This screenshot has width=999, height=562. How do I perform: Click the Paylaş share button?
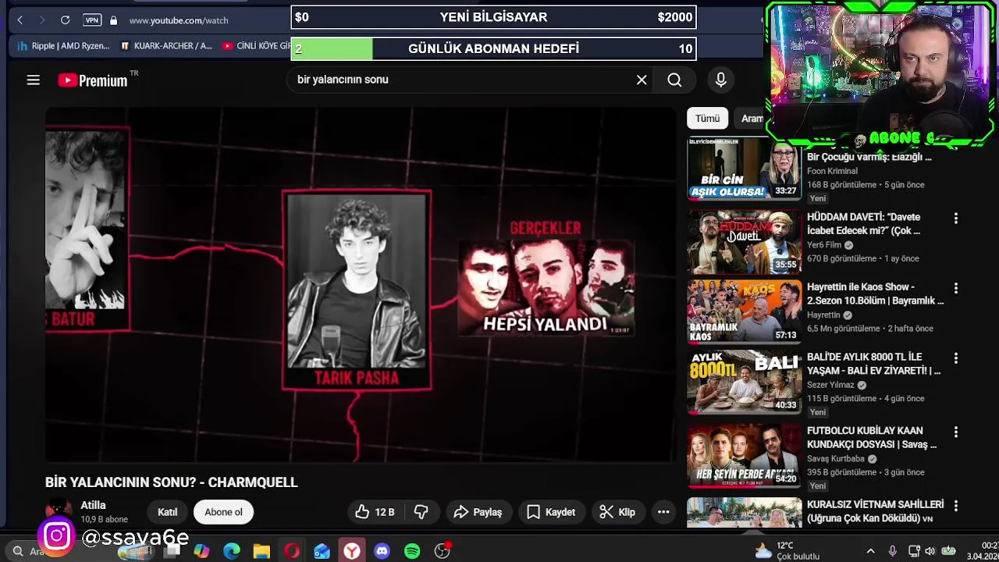pos(478,512)
